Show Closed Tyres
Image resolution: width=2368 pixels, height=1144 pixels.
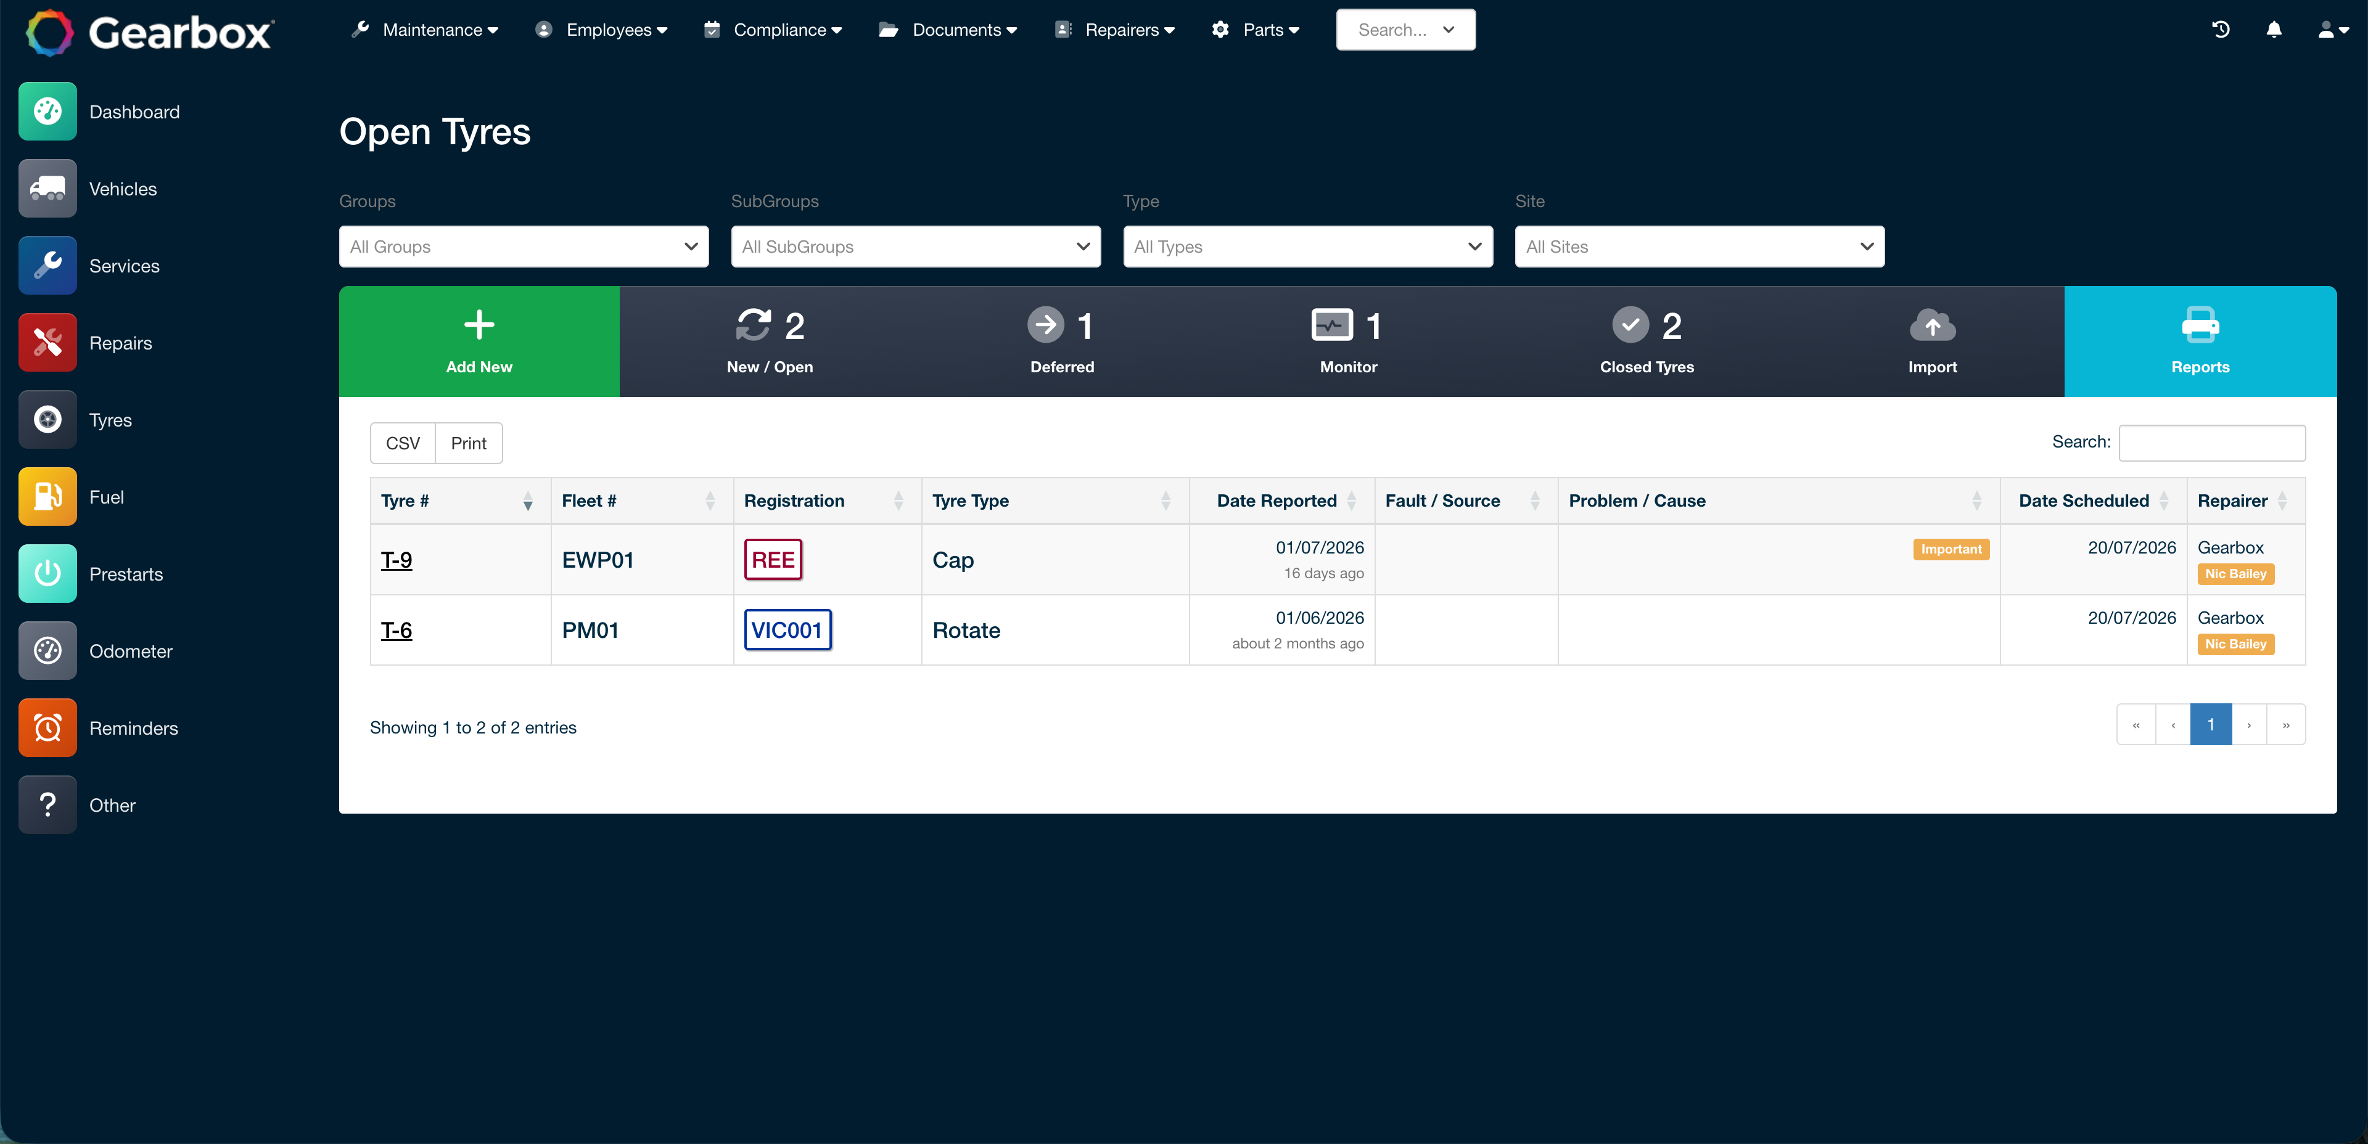pos(1646,342)
